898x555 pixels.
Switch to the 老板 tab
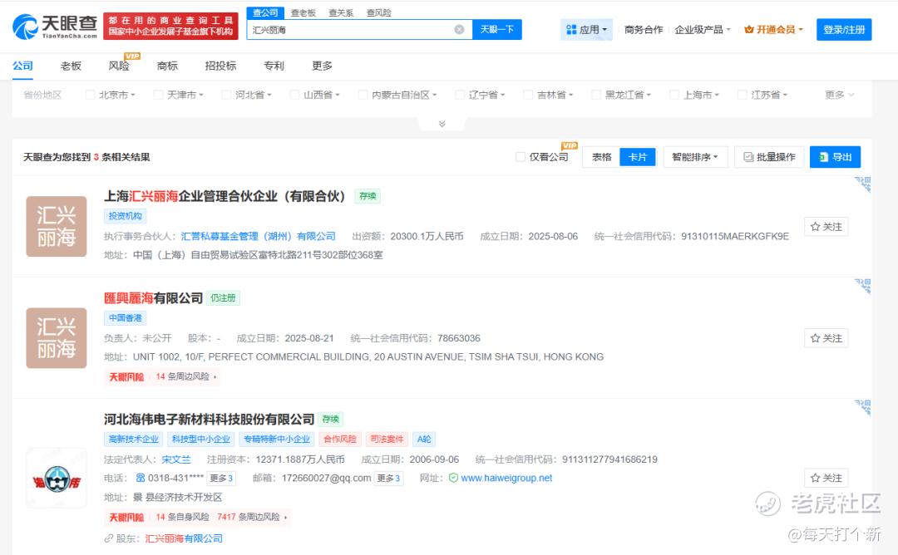point(71,66)
